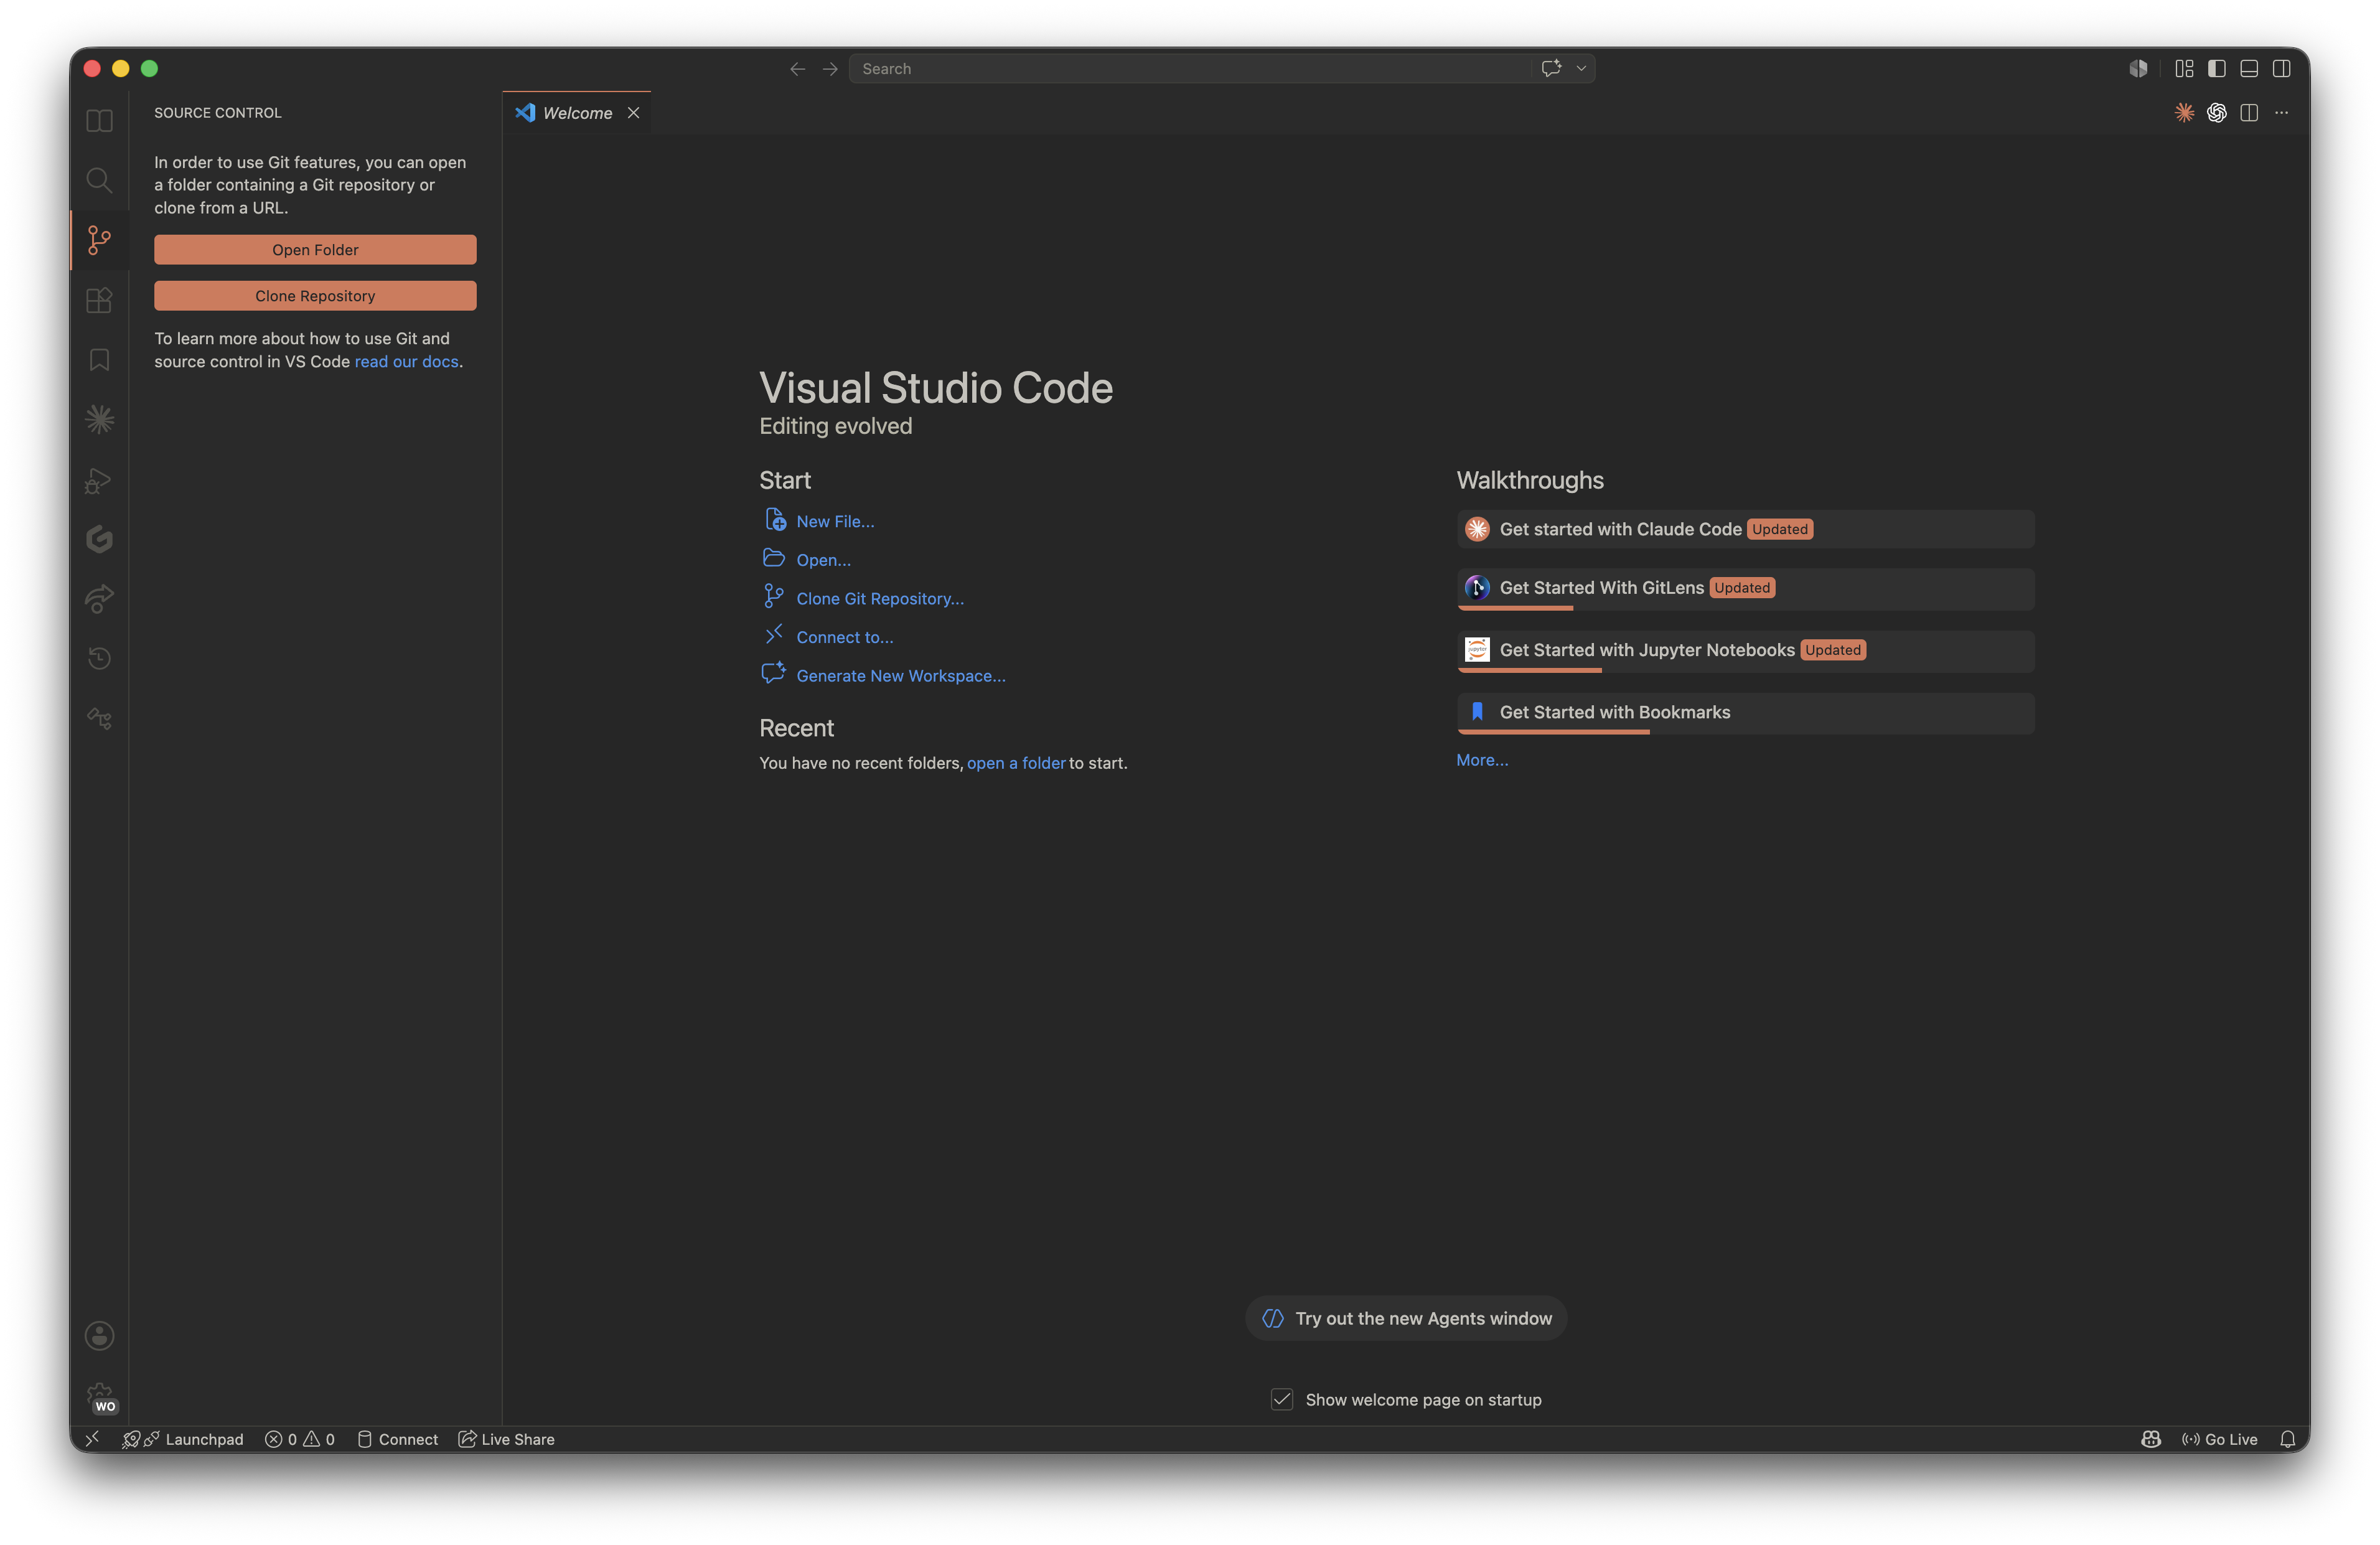This screenshot has height=1545, width=2380.
Task: Start Go Live server from the status bar
Action: (2220, 1439)
